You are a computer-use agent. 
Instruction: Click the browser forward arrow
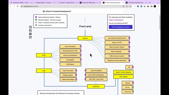pos(14,6)
